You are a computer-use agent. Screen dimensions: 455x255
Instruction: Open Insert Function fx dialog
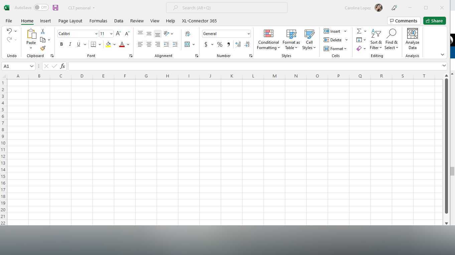(62, 66)
